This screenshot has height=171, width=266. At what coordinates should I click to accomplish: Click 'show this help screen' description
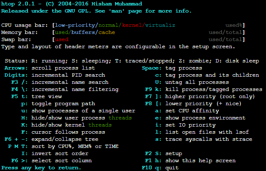[200, 161]
